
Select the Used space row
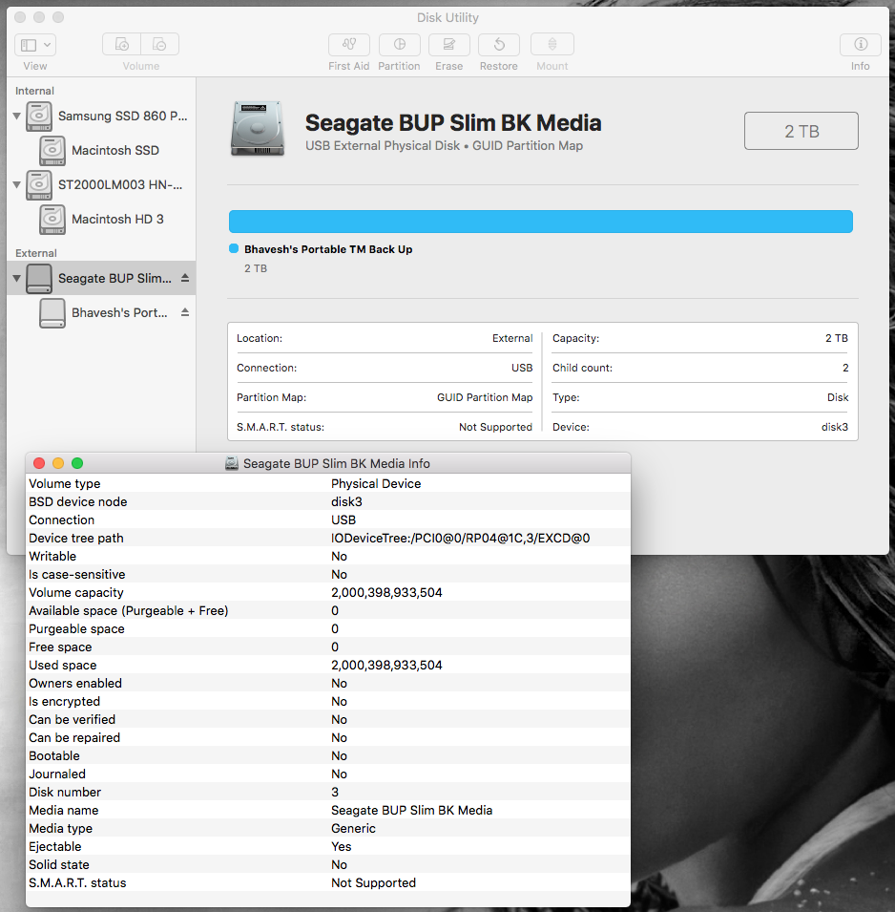328,665
